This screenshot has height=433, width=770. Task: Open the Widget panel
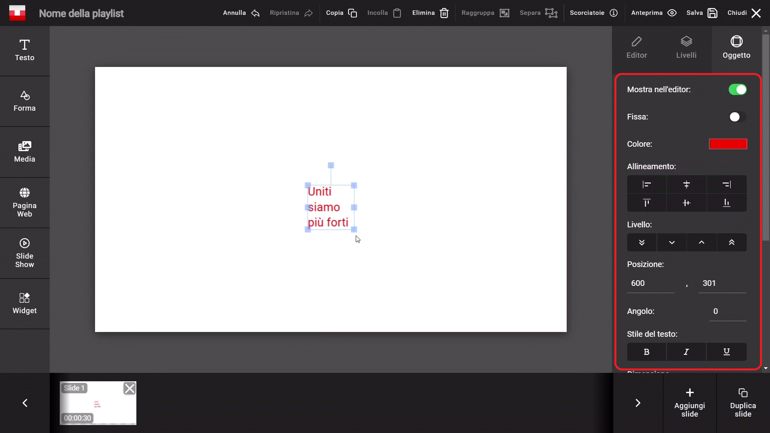(x=24, y=304)
